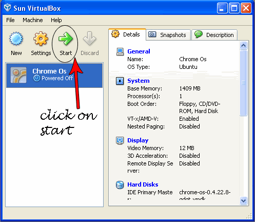Click the Powered Off status icon

pyautogui.click(x=36, y=78)
